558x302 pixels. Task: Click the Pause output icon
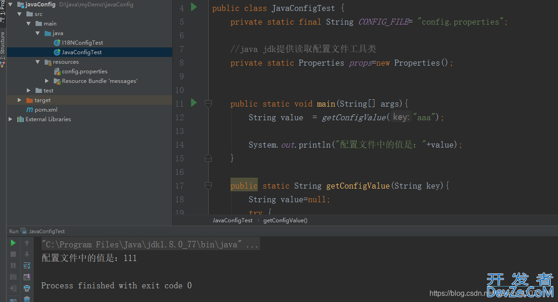(x=13, y=266)
